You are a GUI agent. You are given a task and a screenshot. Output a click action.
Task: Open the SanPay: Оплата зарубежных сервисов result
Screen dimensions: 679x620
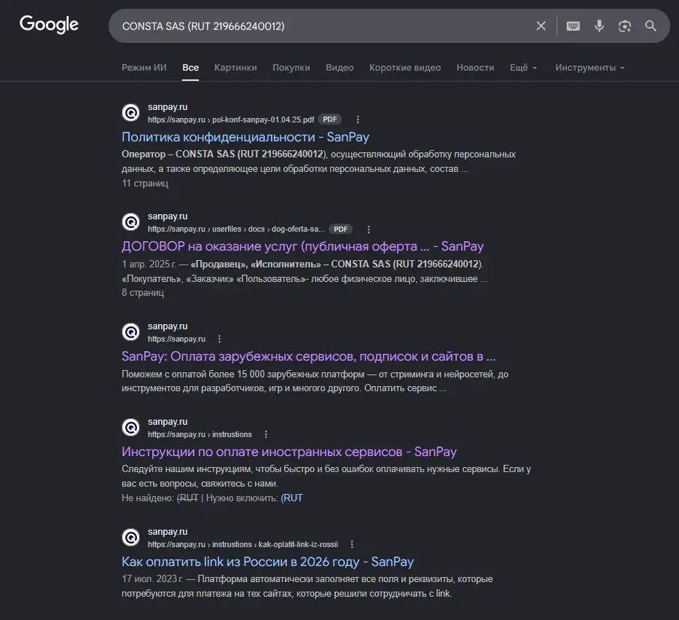tap(308, 356)
